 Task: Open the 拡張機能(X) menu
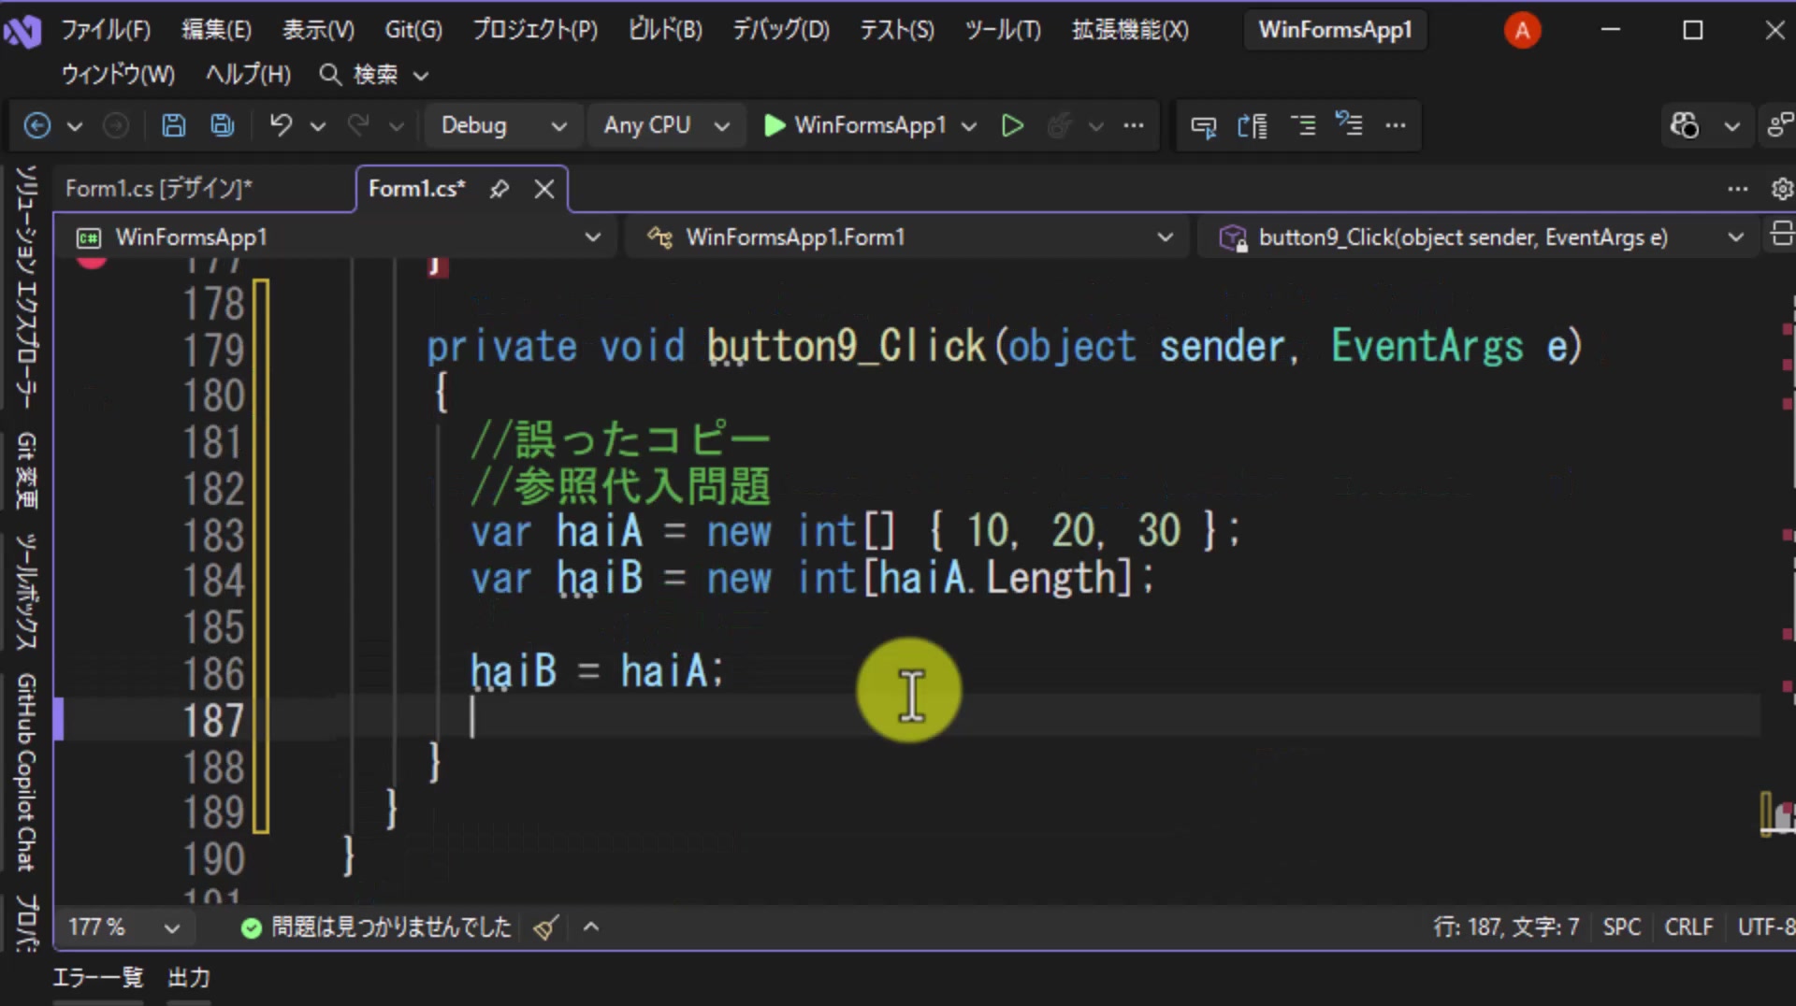coord(1130,30)
